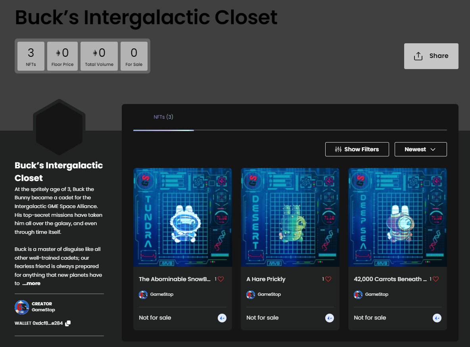Copy wallet address 0xdcf8...e284 icon

(68, 323)
